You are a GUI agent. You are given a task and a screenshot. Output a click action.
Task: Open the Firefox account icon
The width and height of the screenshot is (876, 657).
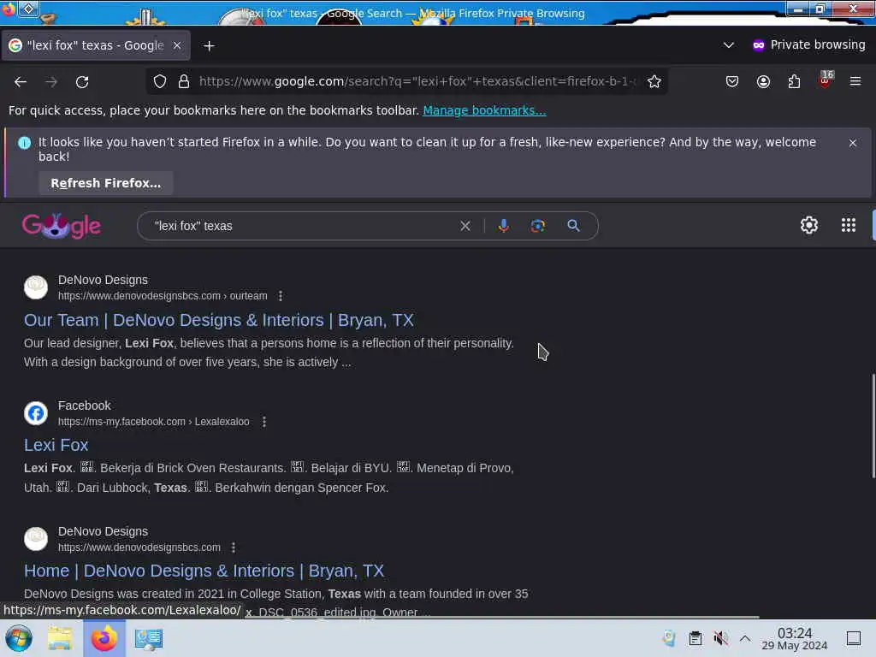[763, 81]
